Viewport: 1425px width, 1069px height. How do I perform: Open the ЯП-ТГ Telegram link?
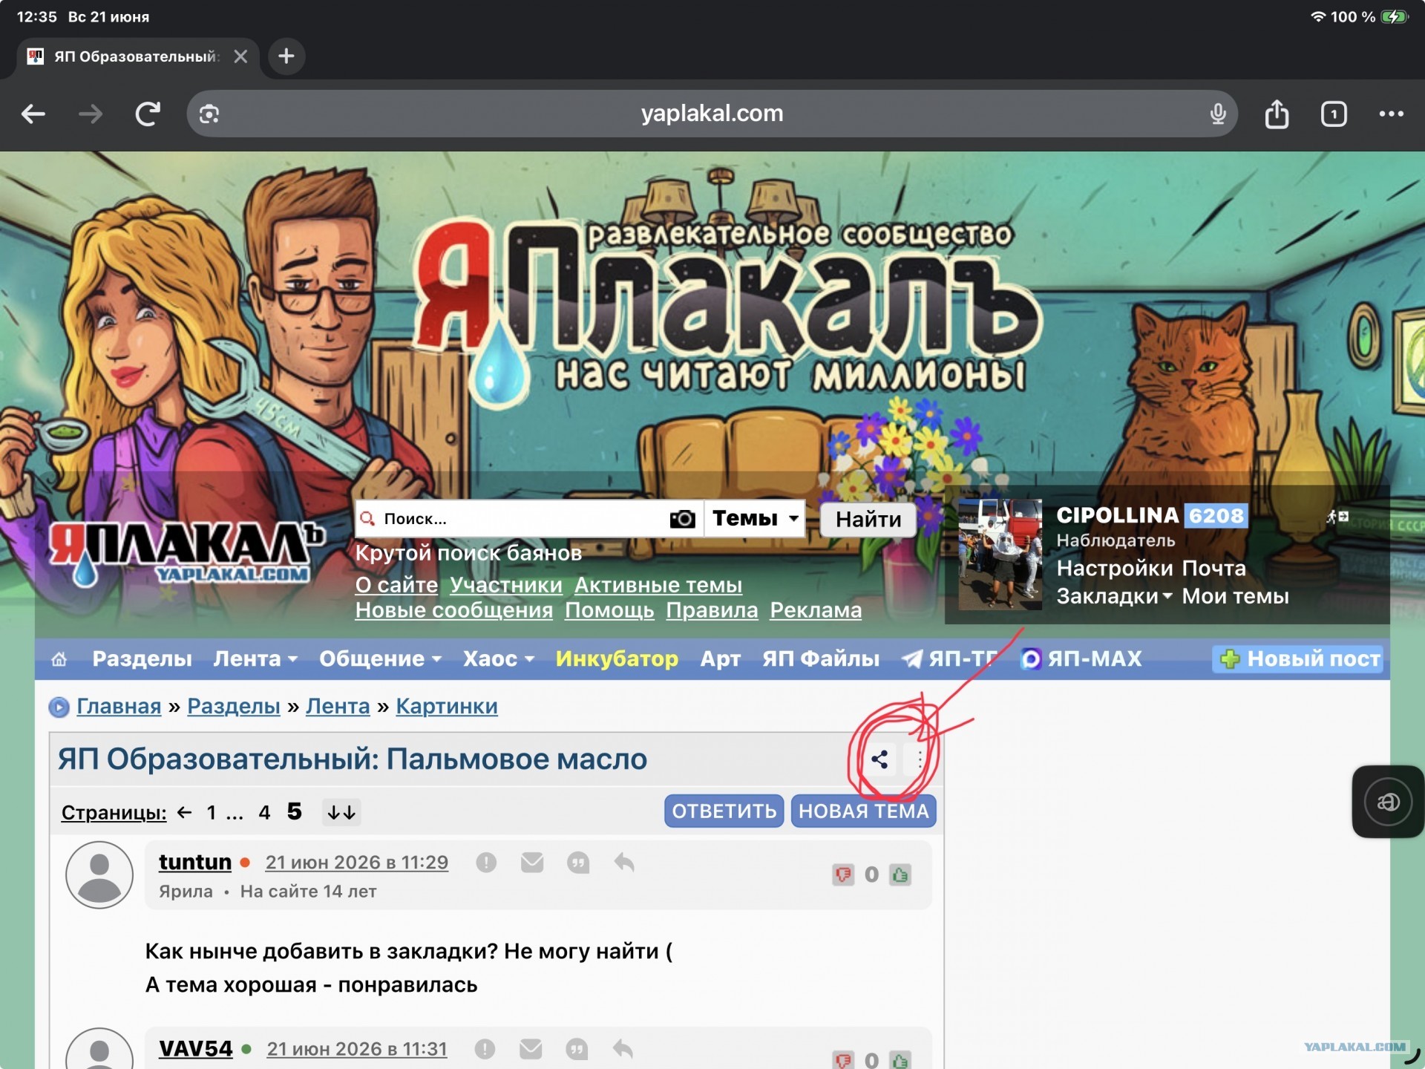tap(949, 658)
